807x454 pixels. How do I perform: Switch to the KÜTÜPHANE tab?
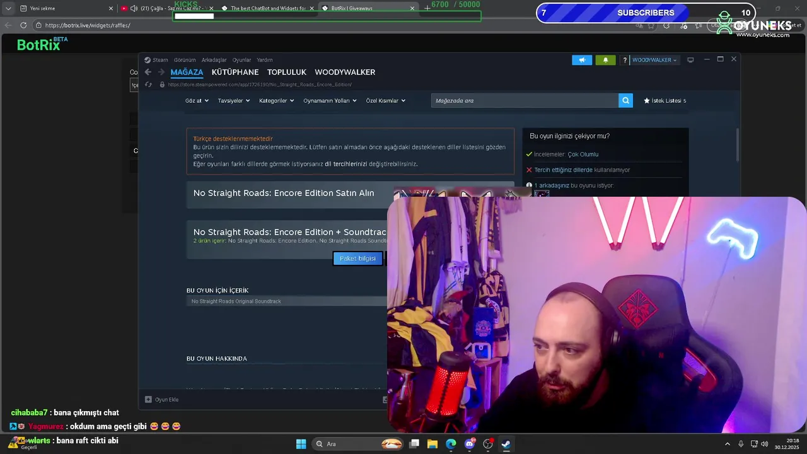point(235,72)
